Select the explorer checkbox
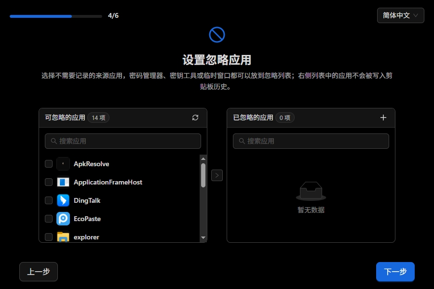 pyautogui.click(x=49, y=236)
